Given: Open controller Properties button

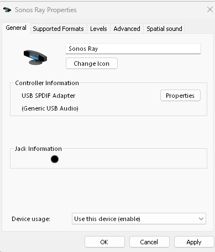Looking at the screenshot, I should point(180,96).
